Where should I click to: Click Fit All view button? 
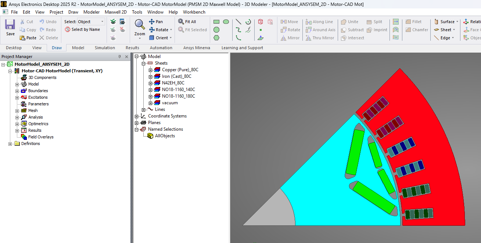pyautogui.click(x=187, y=22)
